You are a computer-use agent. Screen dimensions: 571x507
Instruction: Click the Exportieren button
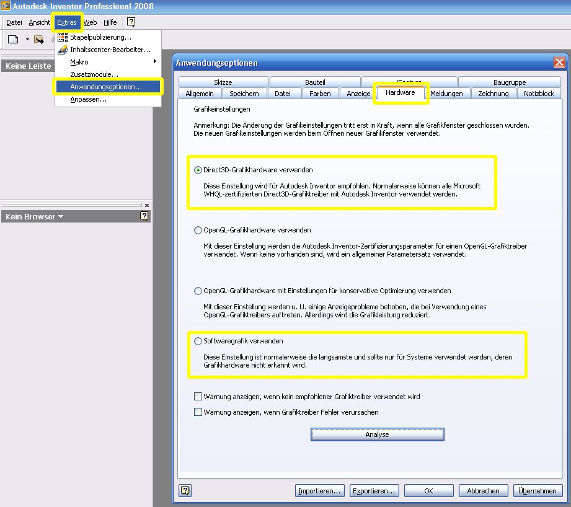click(374, 491)
